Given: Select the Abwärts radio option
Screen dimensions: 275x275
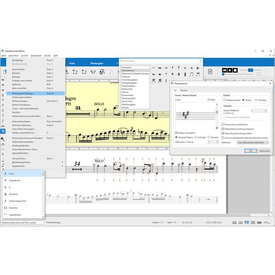Looking at the screenshot, I should (209, 137).
